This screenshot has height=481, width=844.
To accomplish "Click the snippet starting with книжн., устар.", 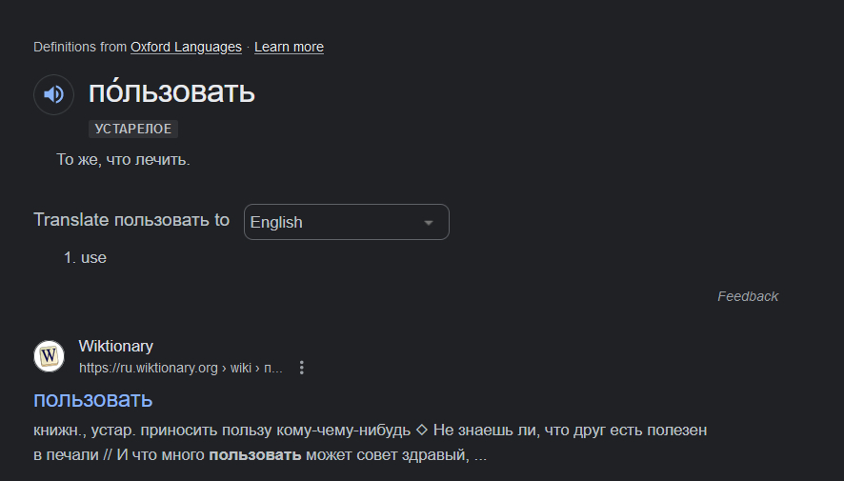I will click(221, 431).
